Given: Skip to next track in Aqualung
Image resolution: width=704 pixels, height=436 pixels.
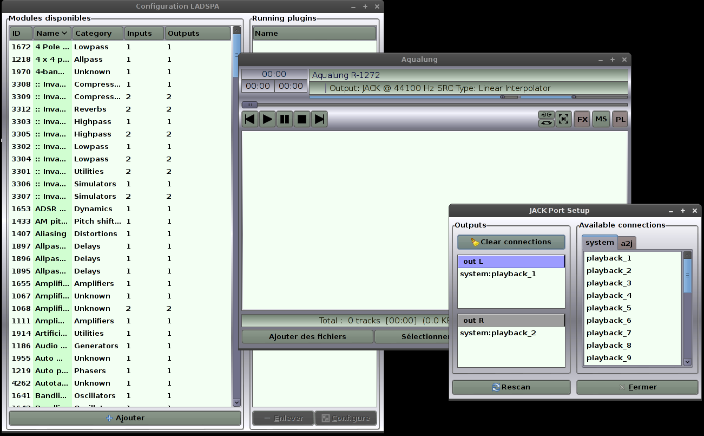Looking at the screenshot, I should (x=319, y=119).
